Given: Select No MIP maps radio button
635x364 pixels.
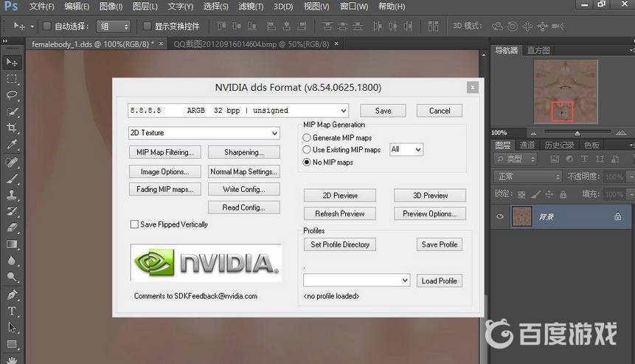Looking at the screenshot, I should 307,162.
